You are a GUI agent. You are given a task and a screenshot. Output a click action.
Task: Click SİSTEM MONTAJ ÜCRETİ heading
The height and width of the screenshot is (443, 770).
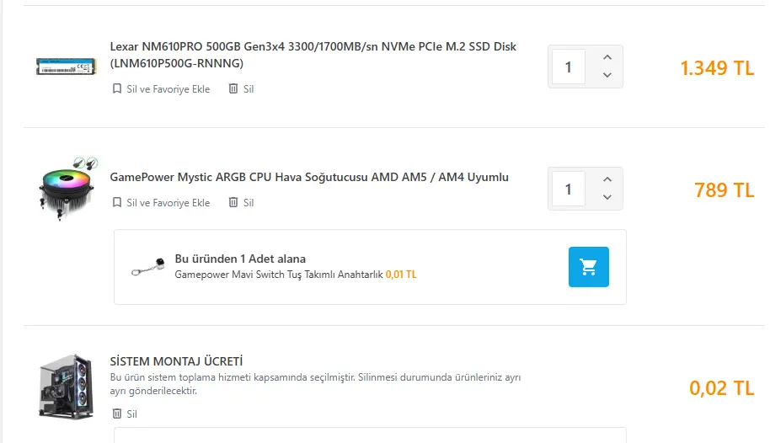[176, 361]
